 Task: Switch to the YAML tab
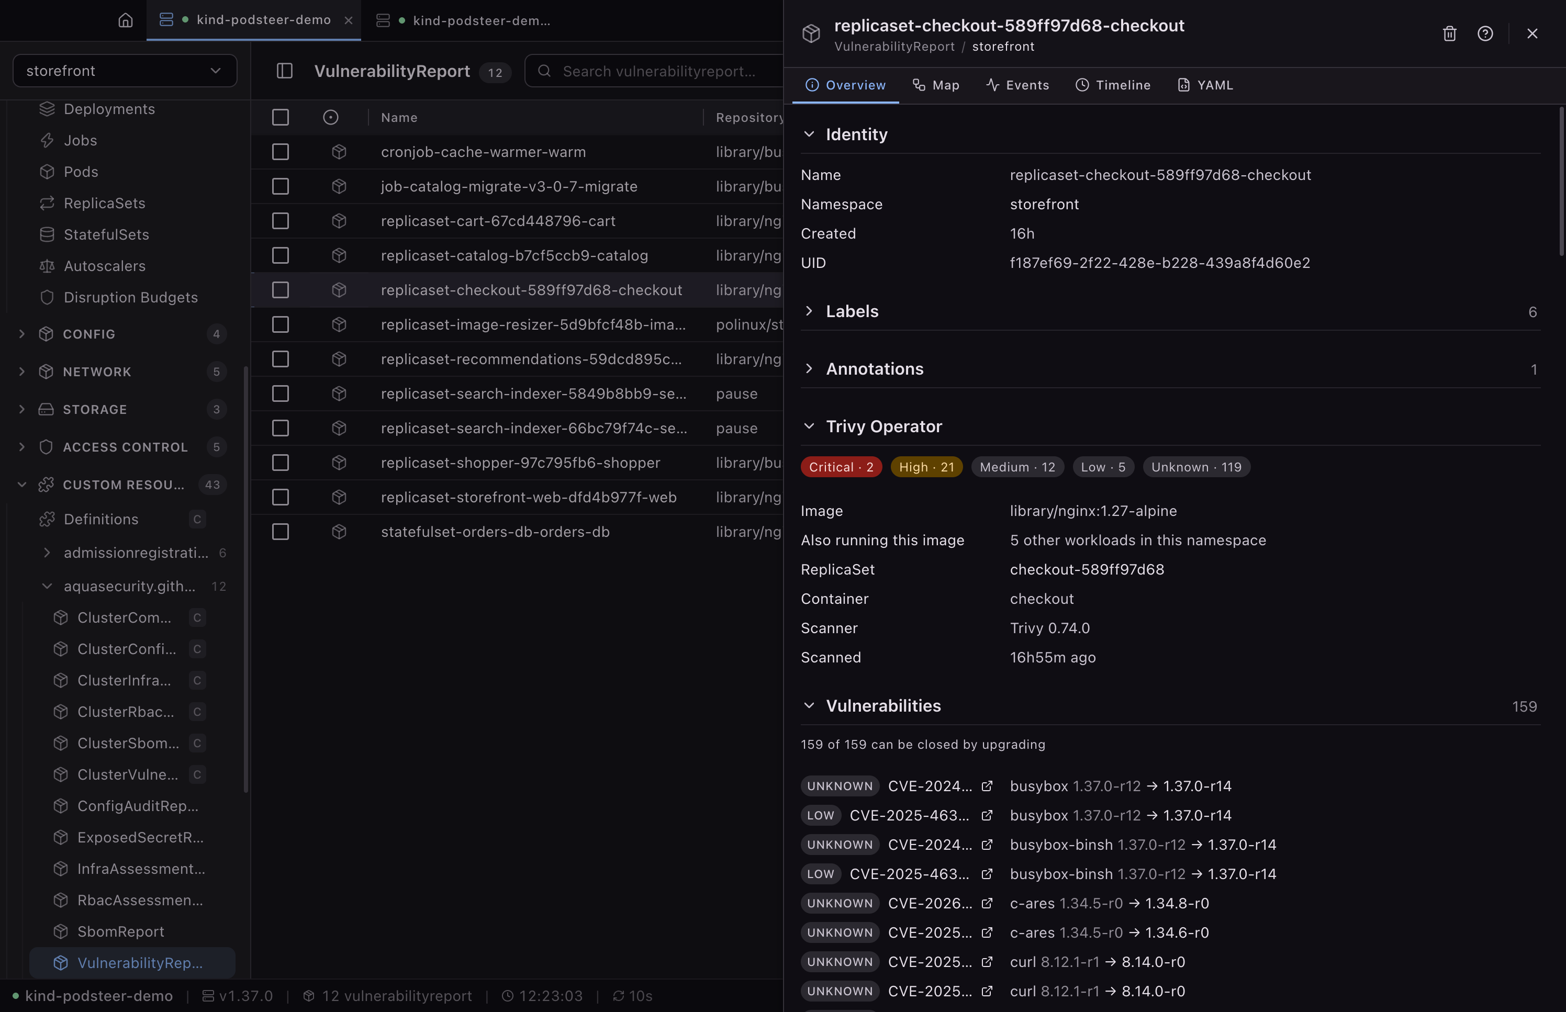point(1204,85)
